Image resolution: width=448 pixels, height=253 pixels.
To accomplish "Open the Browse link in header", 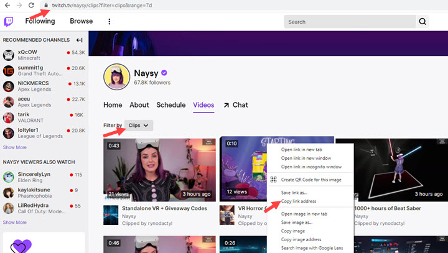I will click(x=82, y=21).
